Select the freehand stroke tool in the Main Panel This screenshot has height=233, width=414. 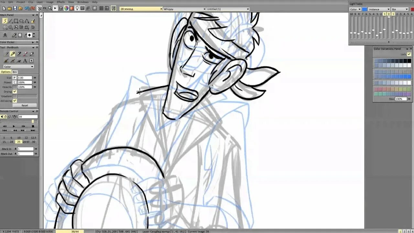click(5, 21)
